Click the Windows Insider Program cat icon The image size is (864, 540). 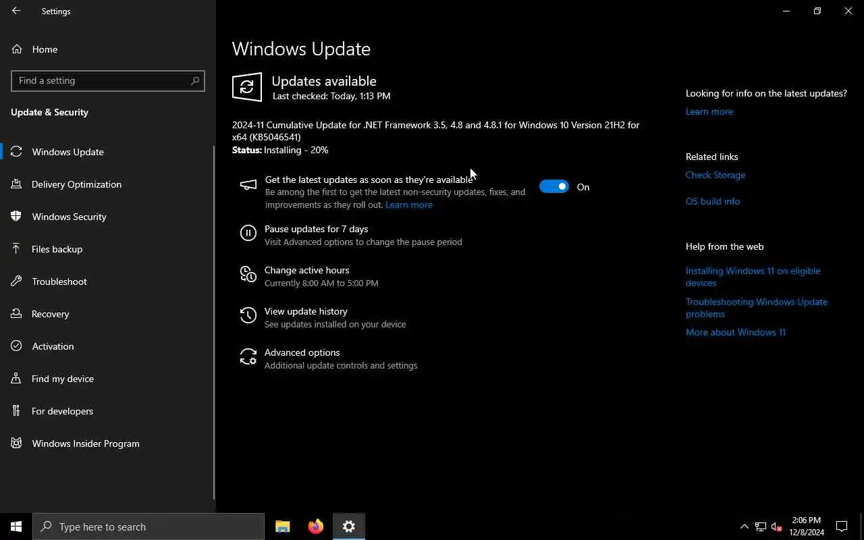click(17, 443)
